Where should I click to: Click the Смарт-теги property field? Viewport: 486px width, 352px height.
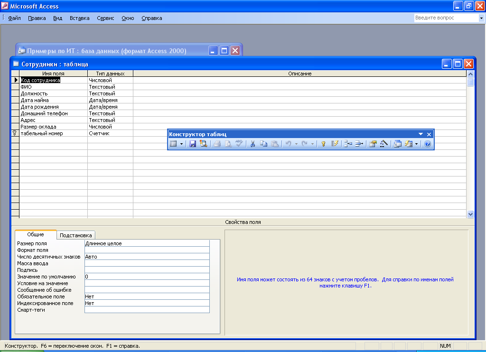point(147,310)
